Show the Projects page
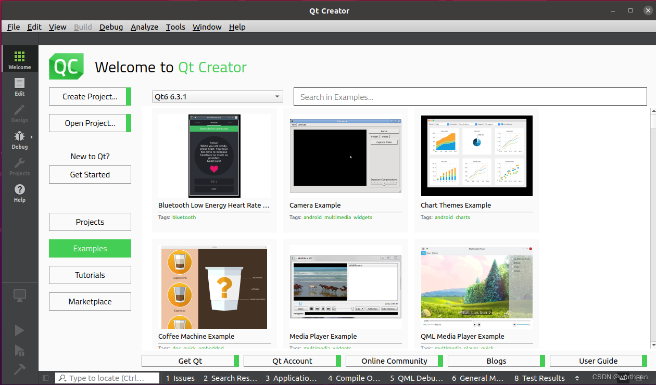656x385 pixels. tap(90, 222)
